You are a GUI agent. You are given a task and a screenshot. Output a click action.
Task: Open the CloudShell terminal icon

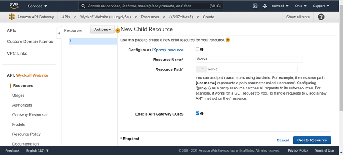pos(255,6)
